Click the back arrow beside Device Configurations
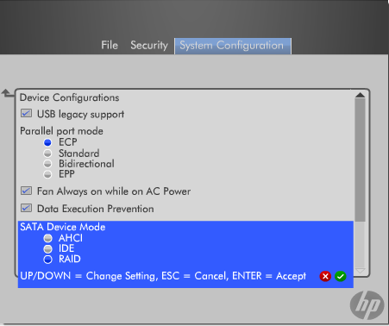Viewport: 389px width, 326px height. click(x=6, y=93)
